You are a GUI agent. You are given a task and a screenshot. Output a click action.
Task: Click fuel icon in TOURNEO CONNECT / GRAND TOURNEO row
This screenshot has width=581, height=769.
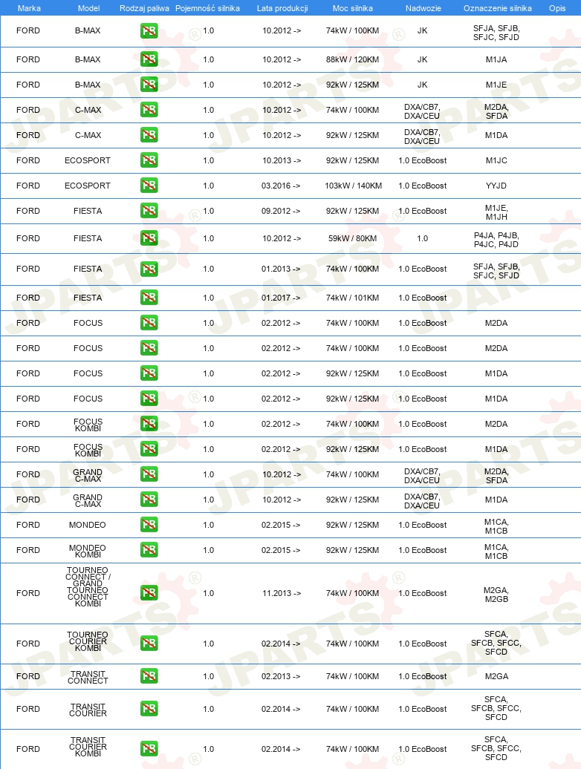point(149,593)
